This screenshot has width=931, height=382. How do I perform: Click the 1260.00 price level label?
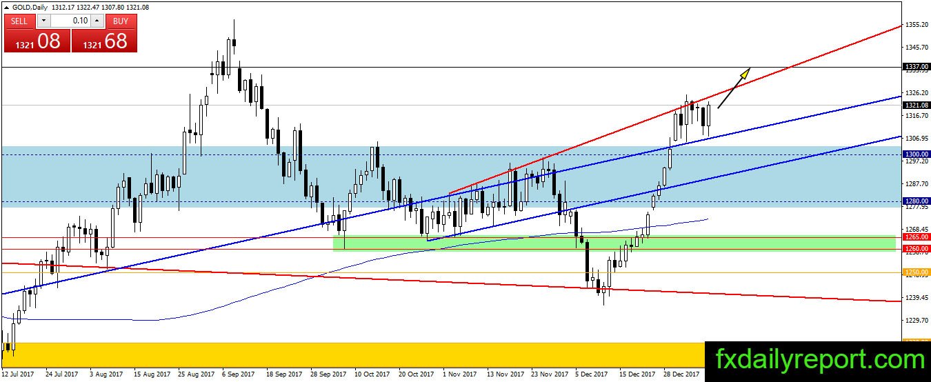(x=916, y=248)
